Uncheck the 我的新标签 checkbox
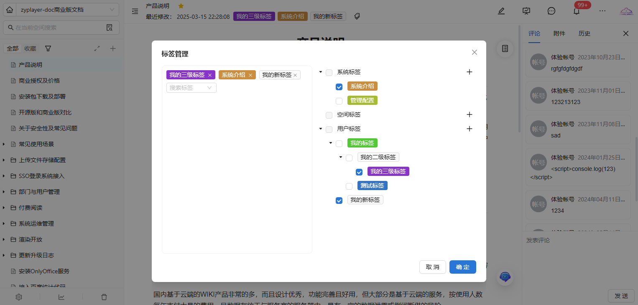The height and width of the screenshot is (305, 638). coord(339,201)
